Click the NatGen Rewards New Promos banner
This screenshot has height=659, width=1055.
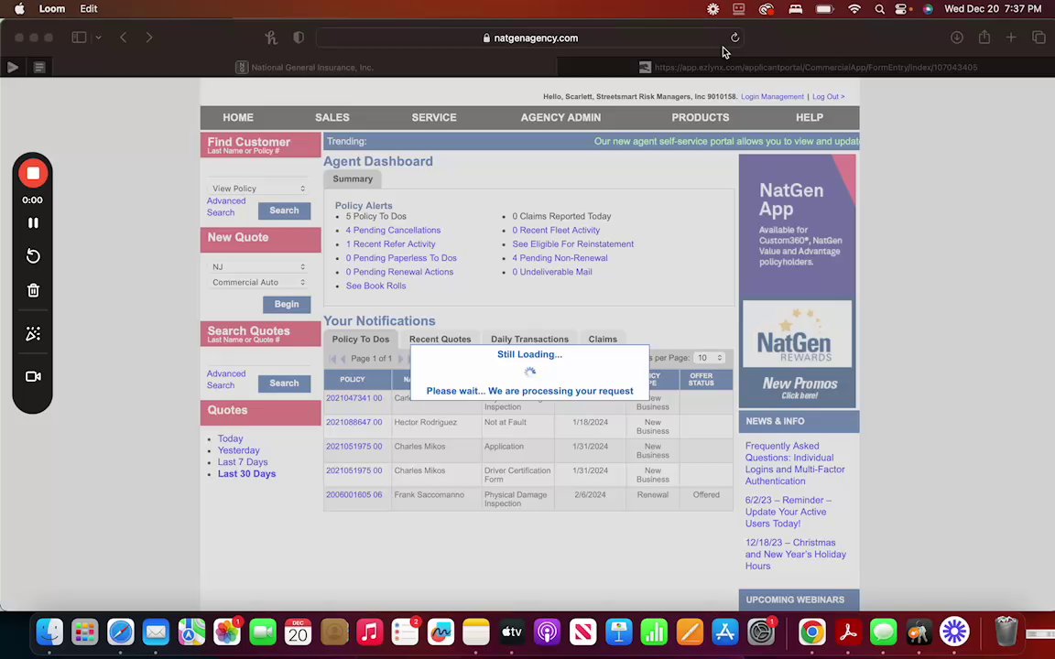tap(798, 353)
